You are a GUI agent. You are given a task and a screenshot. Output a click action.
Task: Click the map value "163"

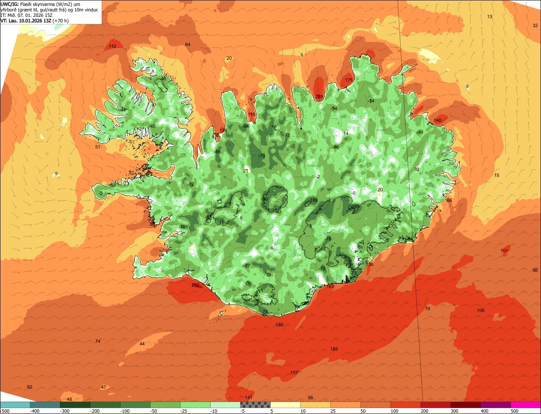330,286
